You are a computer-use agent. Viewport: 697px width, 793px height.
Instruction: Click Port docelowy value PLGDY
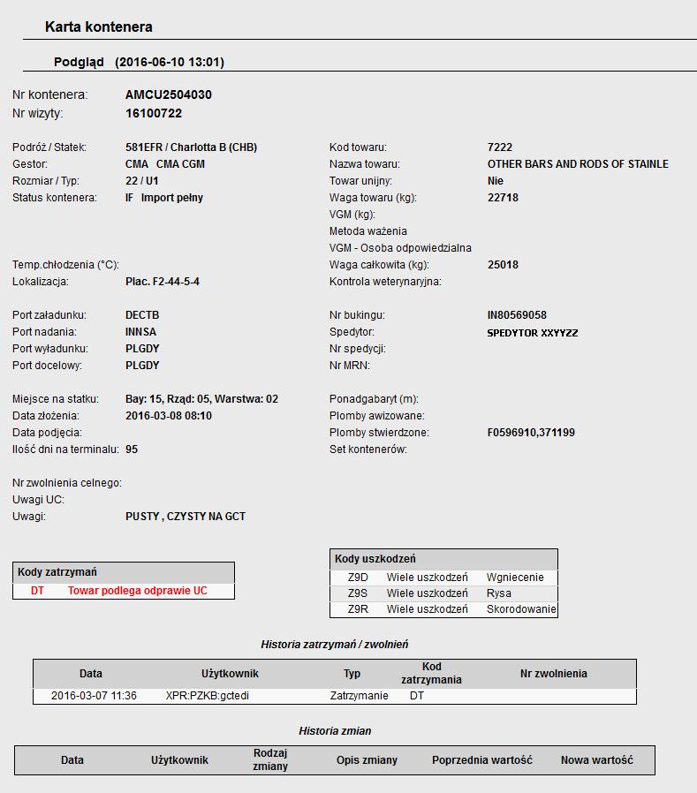142,365
